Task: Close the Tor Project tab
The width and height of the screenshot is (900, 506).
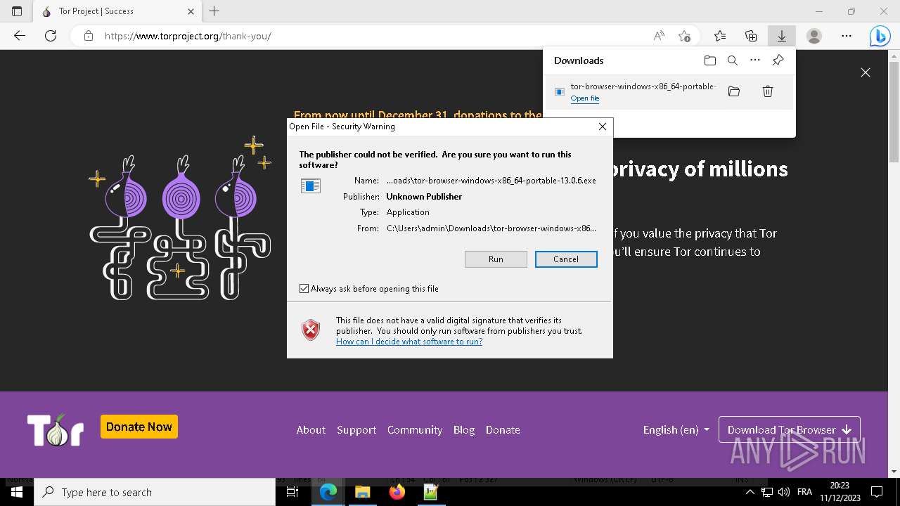Action: tap(191, 11)
